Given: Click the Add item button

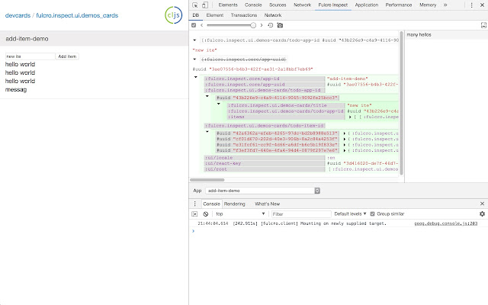Looking at the screenshot, I should pyautogui.click(x=67, y=56).
